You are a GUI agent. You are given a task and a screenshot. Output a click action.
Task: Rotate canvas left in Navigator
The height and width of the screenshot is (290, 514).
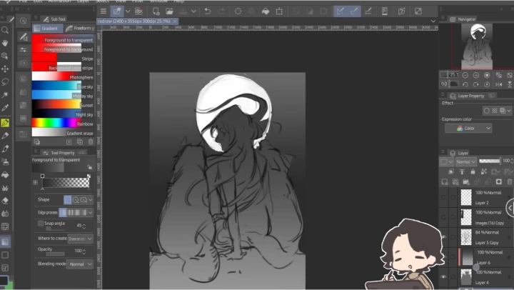[x=465, y=84]
